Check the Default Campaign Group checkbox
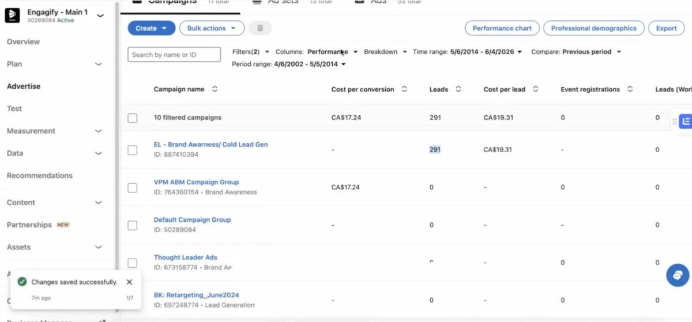 pyautogui.click(x=133, y=225)
